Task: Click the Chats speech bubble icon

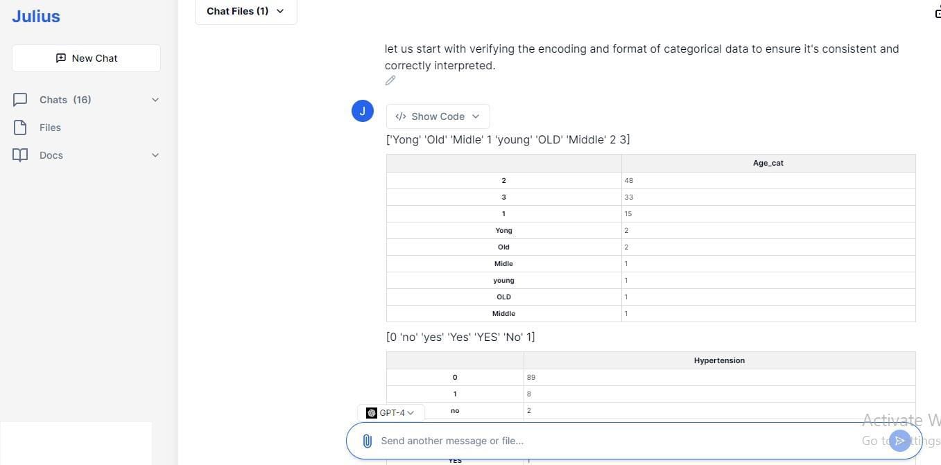Action: (x=20, y=100)
